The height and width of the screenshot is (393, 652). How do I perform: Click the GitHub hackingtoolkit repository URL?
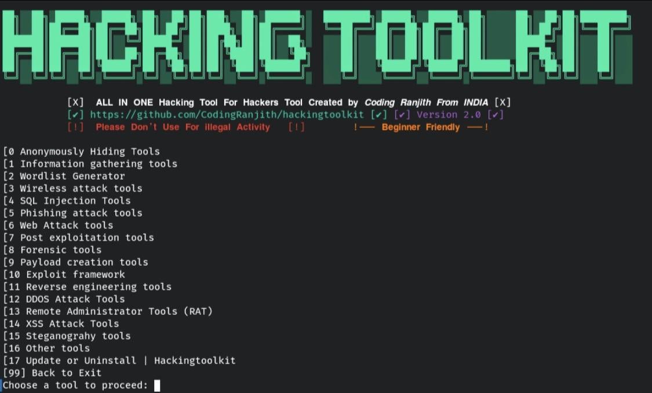[227, 115]
